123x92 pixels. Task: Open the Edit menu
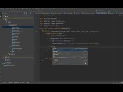pyautogui.click(x=6, y=9)
